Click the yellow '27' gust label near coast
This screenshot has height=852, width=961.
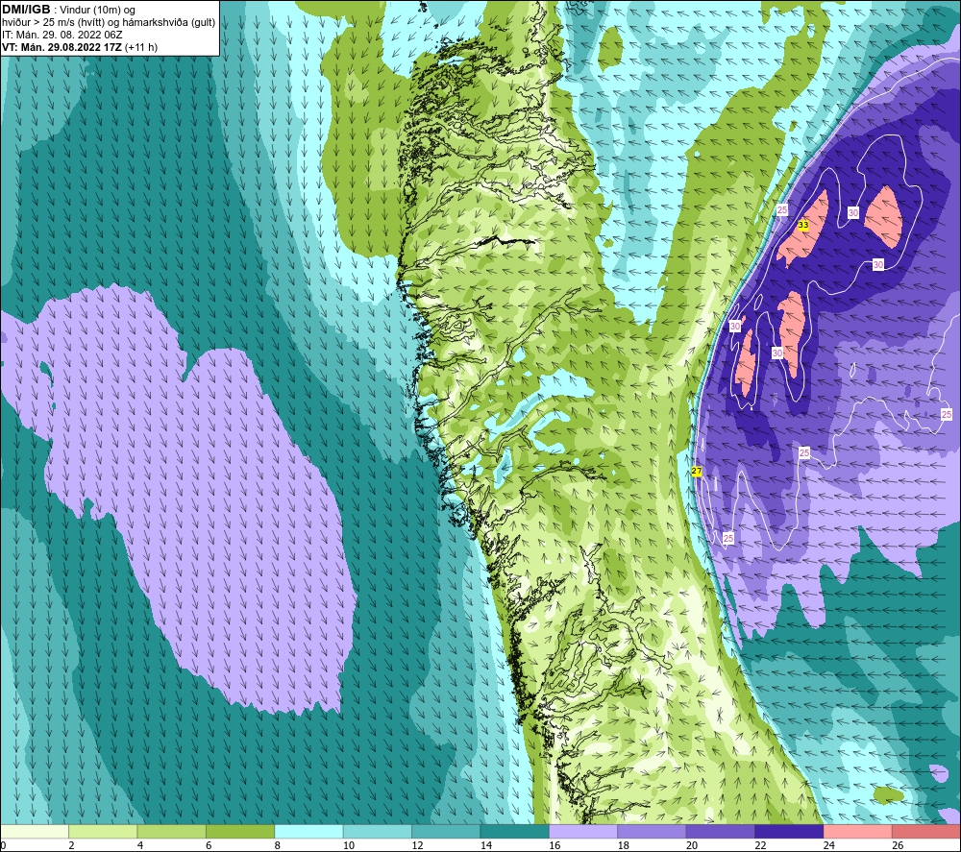coord(696,471)
